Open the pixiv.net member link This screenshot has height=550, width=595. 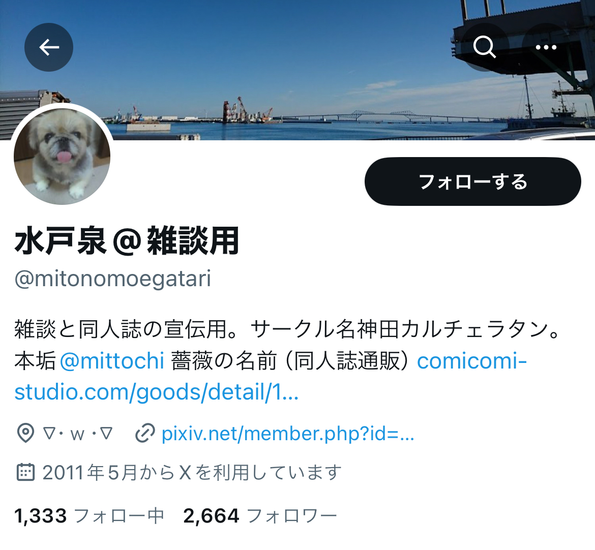click(x=288, y=434)
